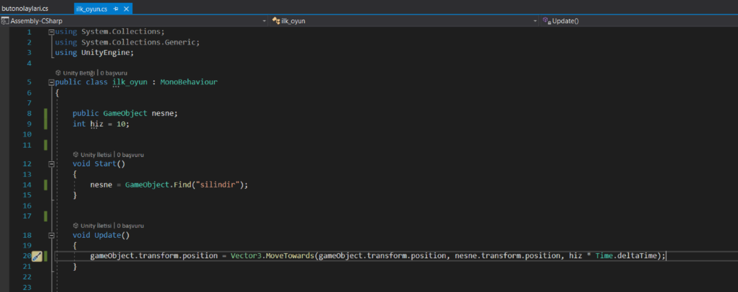The height and width of the screenshot is (292, 738).
Task: Collapse the ilk_oyun class block
Action: pyautogui.click(x=51, y=82)
